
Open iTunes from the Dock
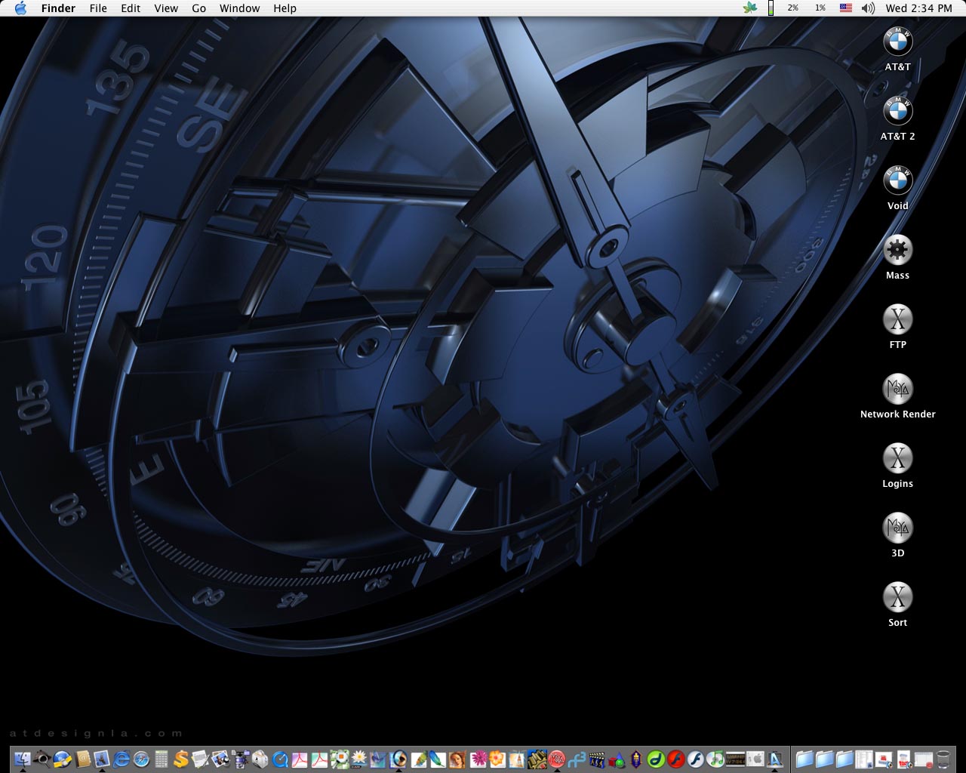pyautogui.click(x=715, y=759)
